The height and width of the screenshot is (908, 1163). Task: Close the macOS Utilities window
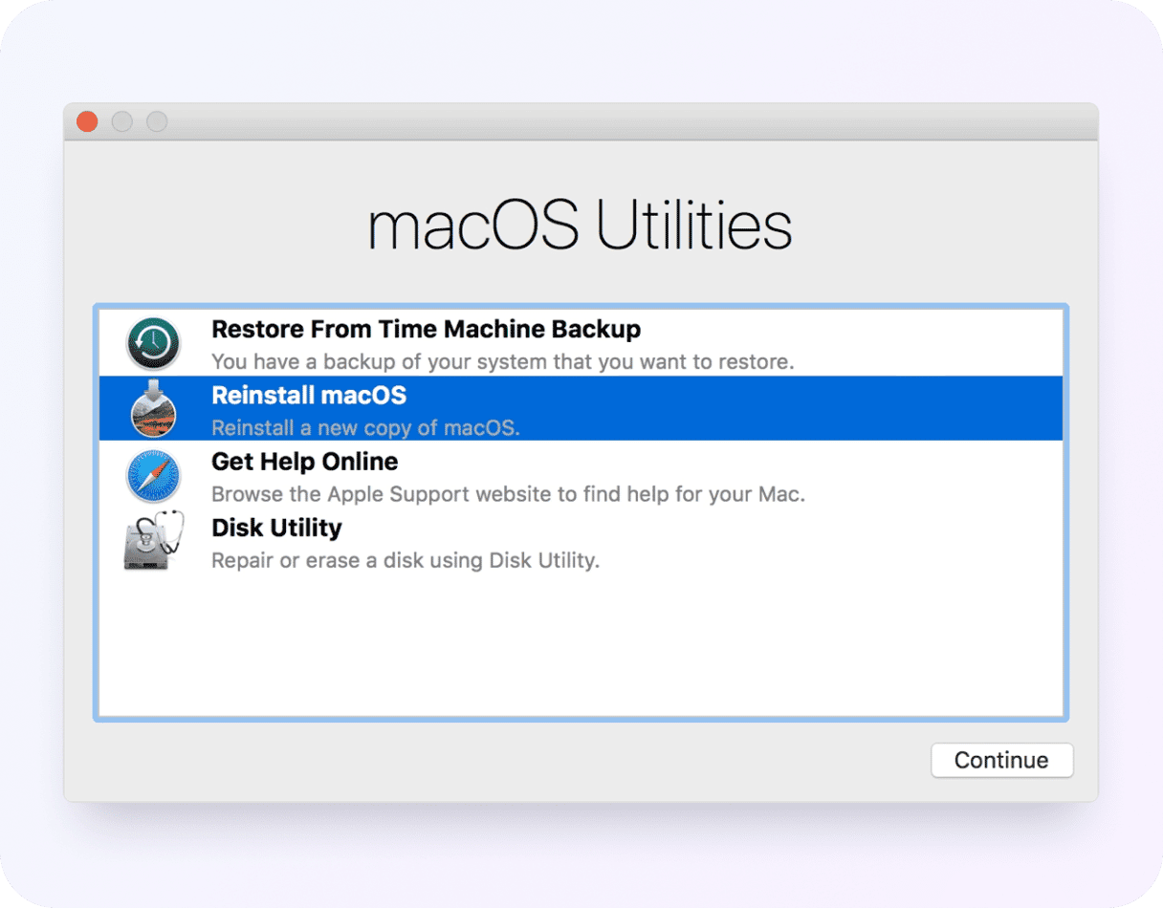87,121
